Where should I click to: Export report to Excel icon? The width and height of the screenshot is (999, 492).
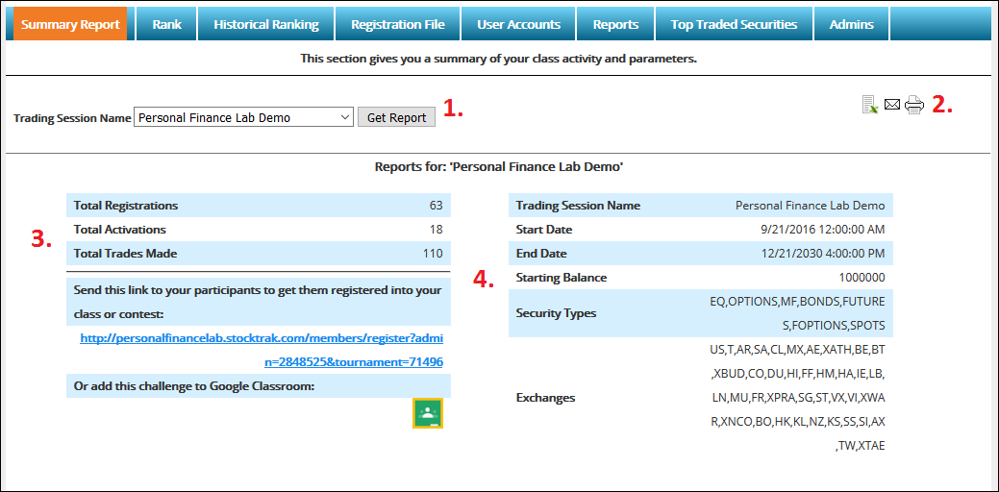pos(870,105)
